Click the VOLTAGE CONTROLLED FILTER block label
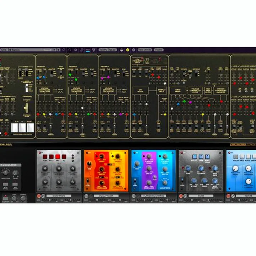 click(x=195, y=91)
